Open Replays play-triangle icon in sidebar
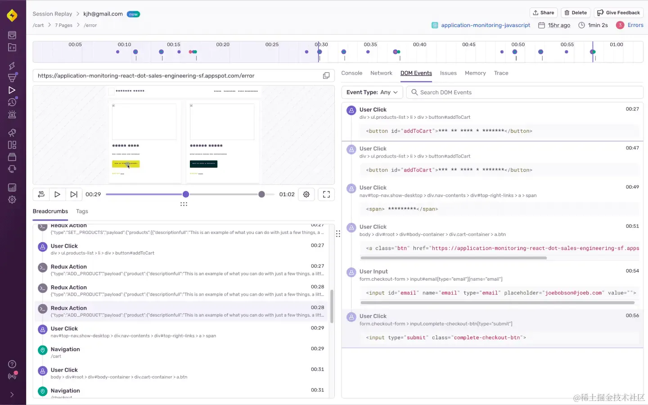 pos(12,90)
